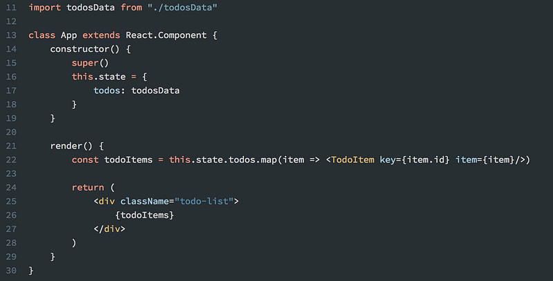The image size is (553, 281).
Task: Click the class keyword on line 13
Action: point(42,35)
